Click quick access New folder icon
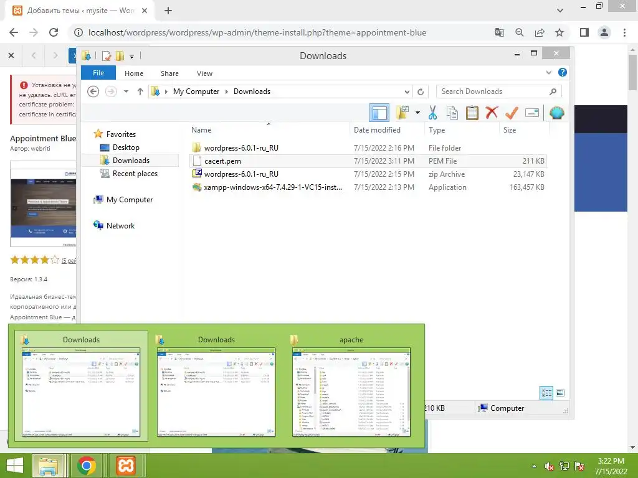The height and width of the screenshot is (478, 638). click(x=120, y=55)
